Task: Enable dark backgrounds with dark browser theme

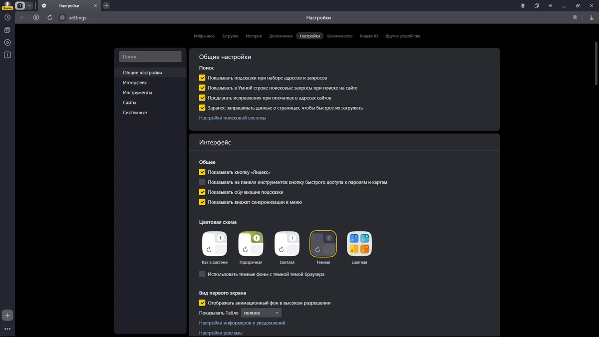Action: (x=202, y=274)
